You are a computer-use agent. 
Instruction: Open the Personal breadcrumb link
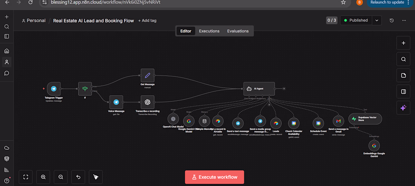tap(34, 21)
